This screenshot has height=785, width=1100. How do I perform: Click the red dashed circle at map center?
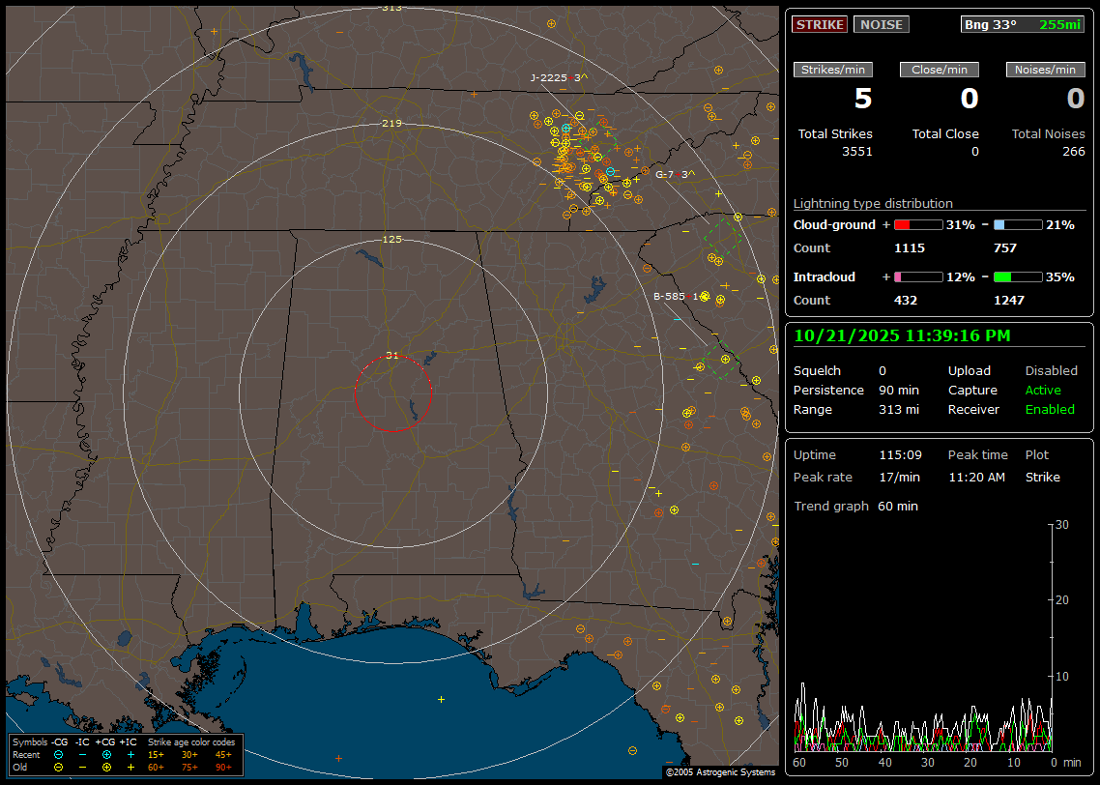[392, 393]
